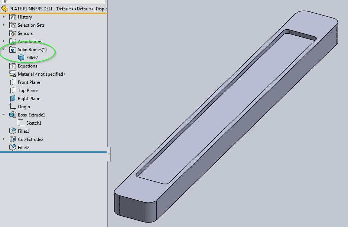This screenshot has width=348, height=227.
Task: Click the blue cube icon under Solid Bodies
Action: tap(21, 58)
